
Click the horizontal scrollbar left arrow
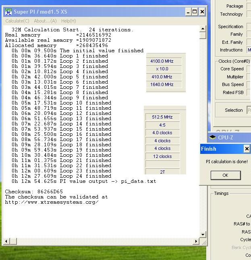tap(6, 241)
